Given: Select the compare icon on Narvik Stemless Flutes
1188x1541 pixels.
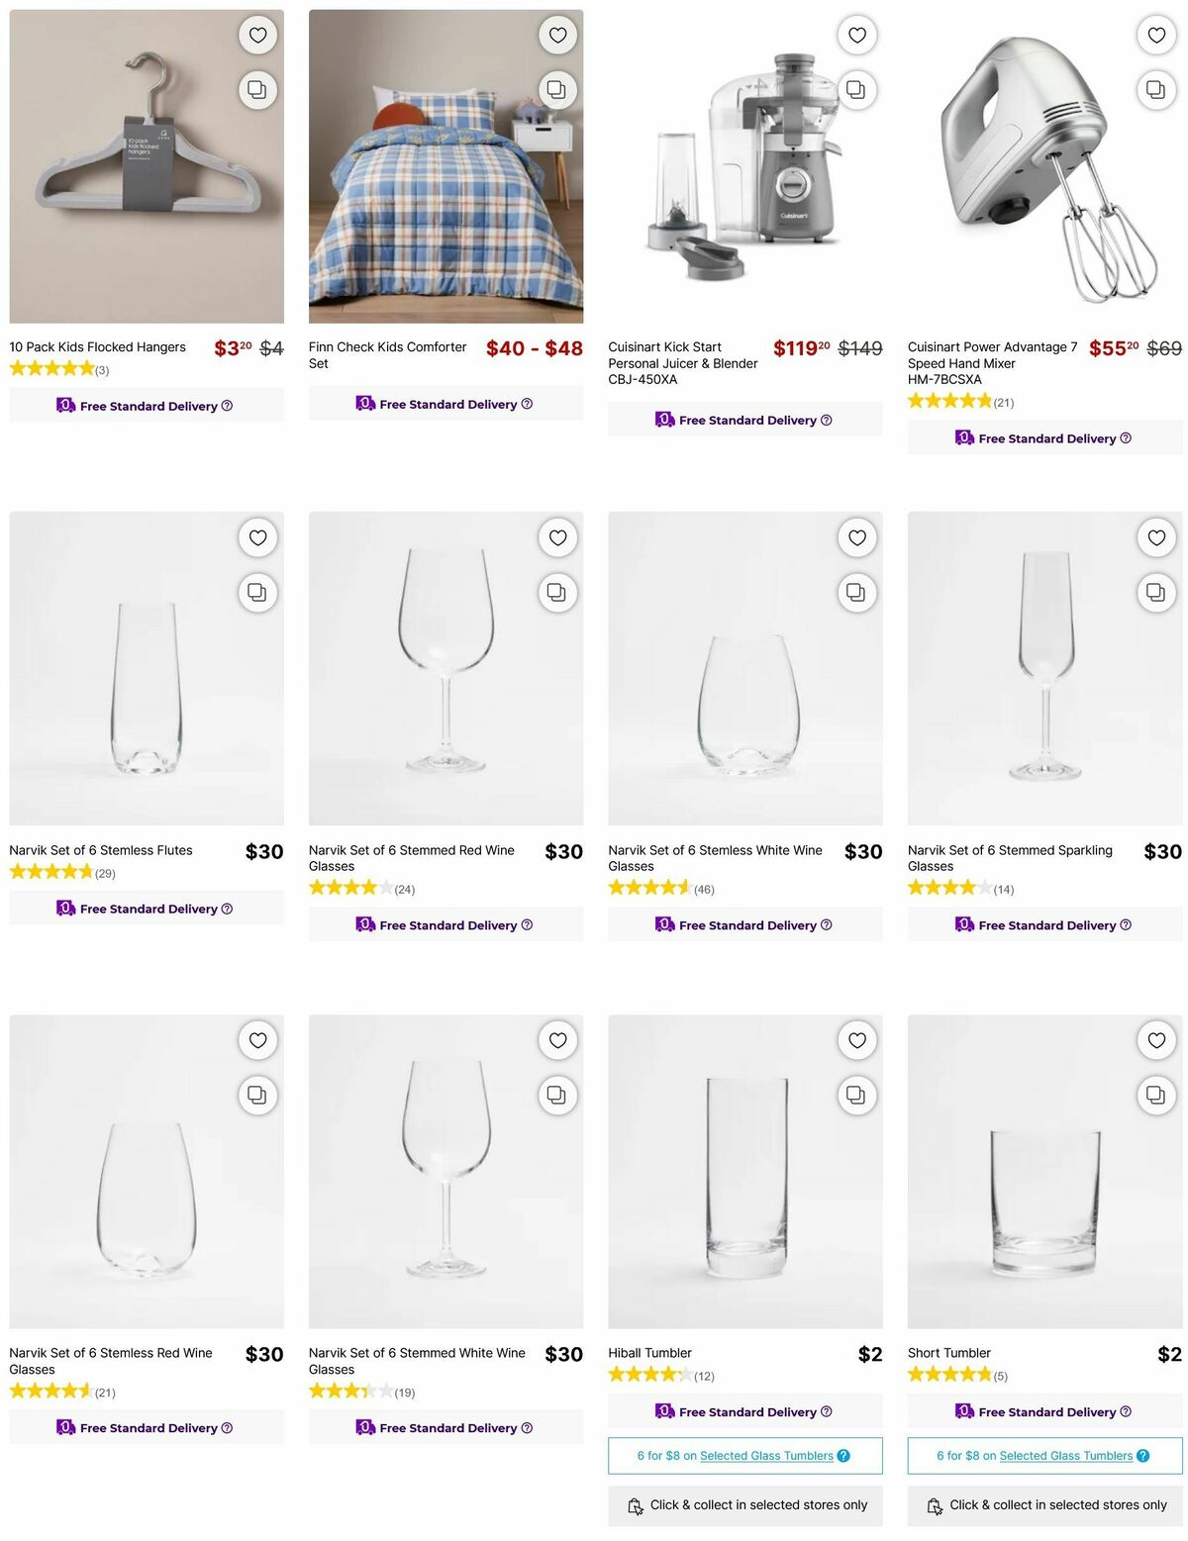Looking at the screenshot, I should pyautogui.click(x=257, y=592).
